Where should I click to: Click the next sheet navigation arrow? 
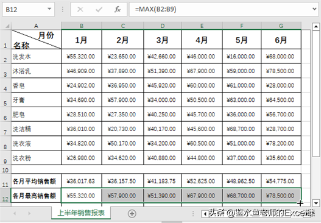point(29,213)
